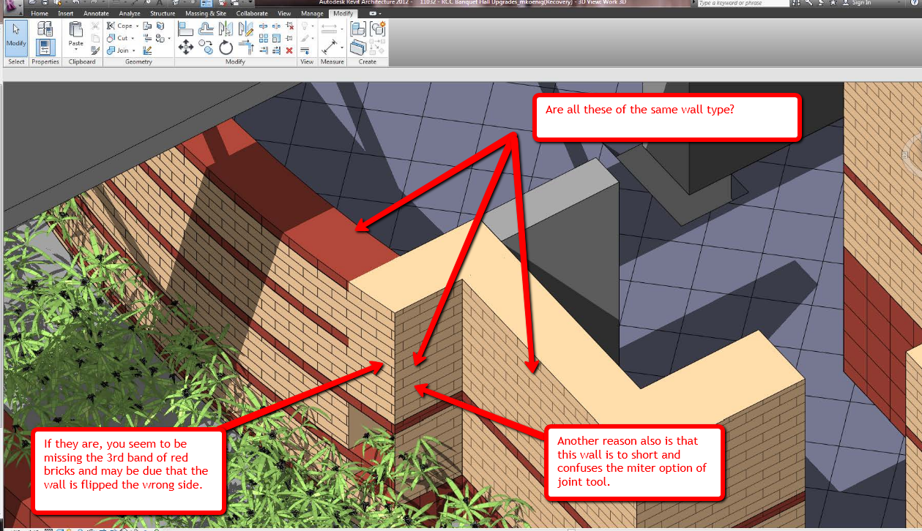Select Mirror Pick Axis tool
This screenshot has width=922, height=531.
coord(226,29)
